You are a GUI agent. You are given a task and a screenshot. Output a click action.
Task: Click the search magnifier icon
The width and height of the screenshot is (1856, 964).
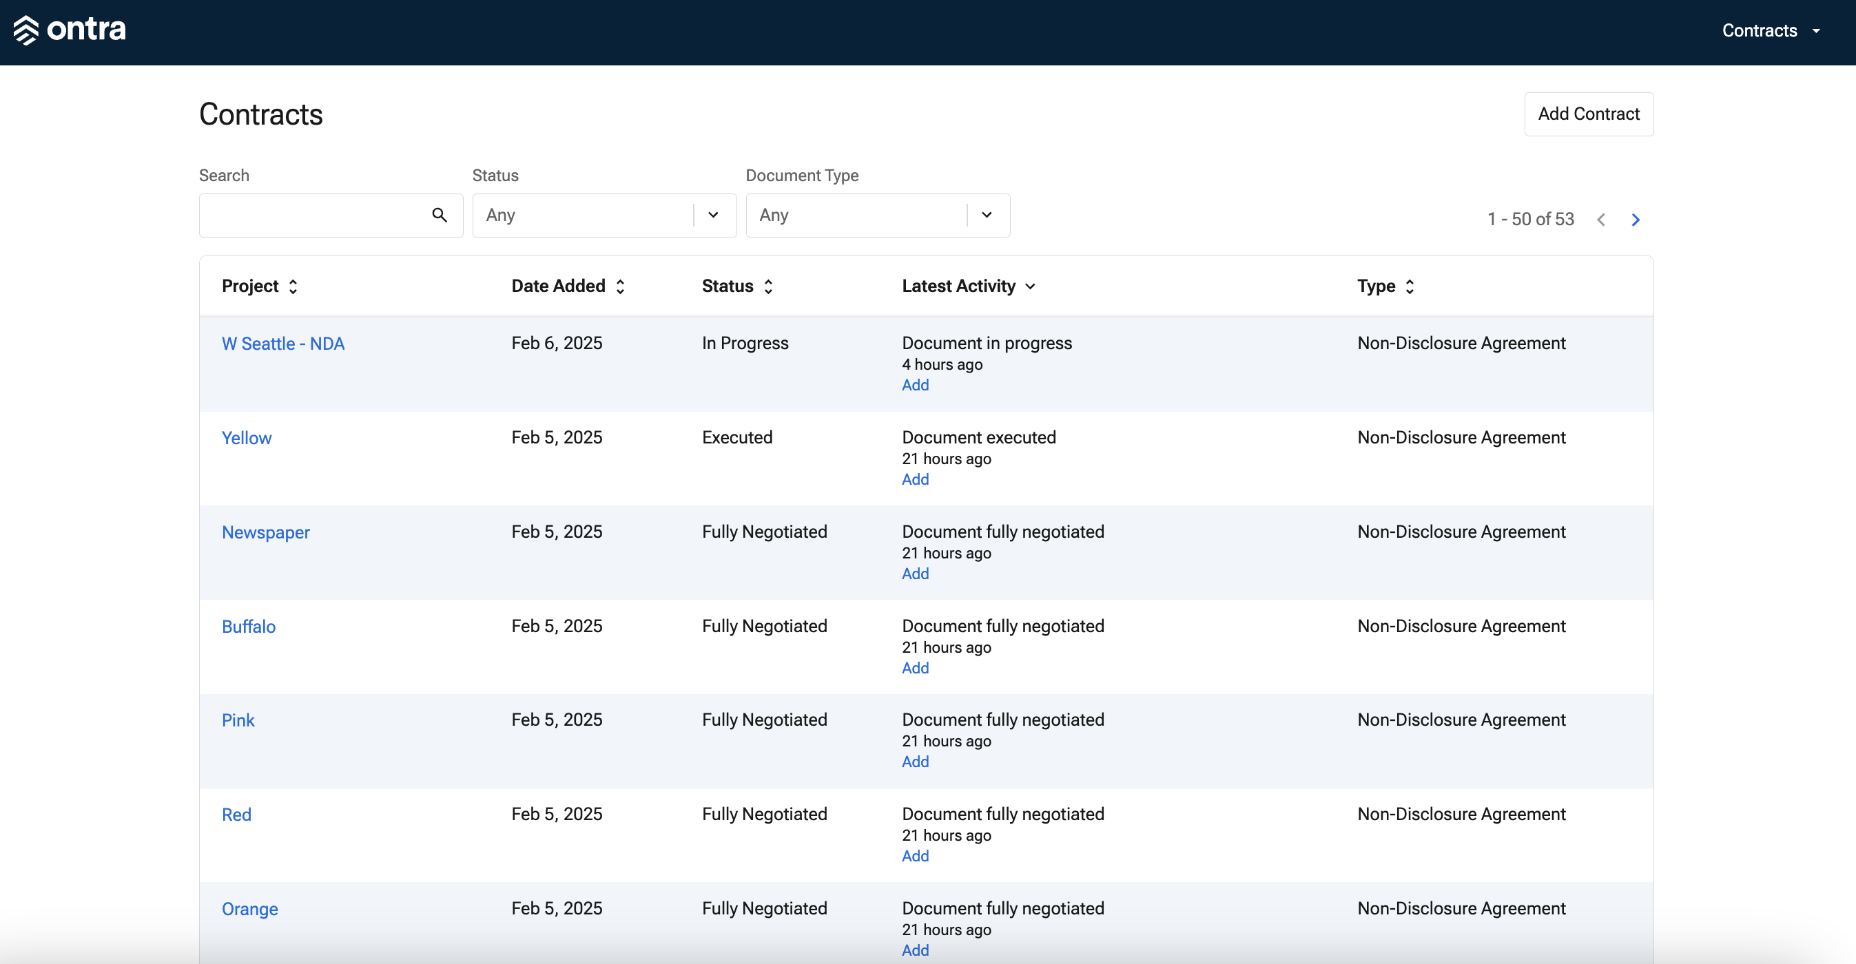tap(440, 216)
